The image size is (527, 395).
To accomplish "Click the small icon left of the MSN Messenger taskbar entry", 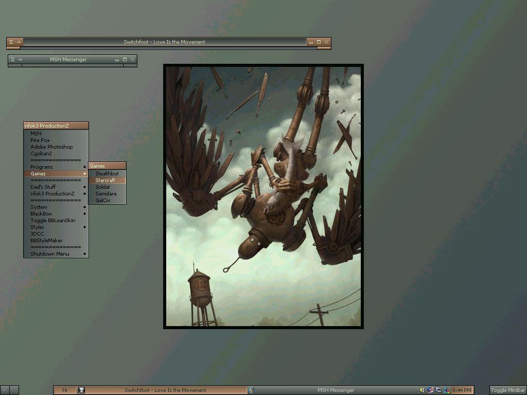I will (x=251, y=390).
